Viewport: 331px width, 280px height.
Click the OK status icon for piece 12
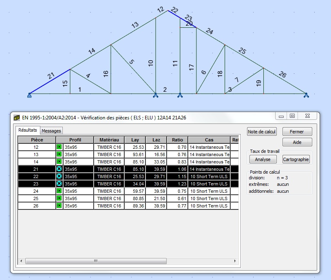[x=59, y=147]
